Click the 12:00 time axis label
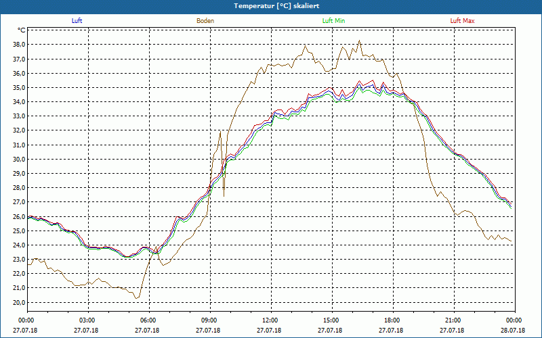Viewport: 542px width, 338px height. tap(269, 320)
